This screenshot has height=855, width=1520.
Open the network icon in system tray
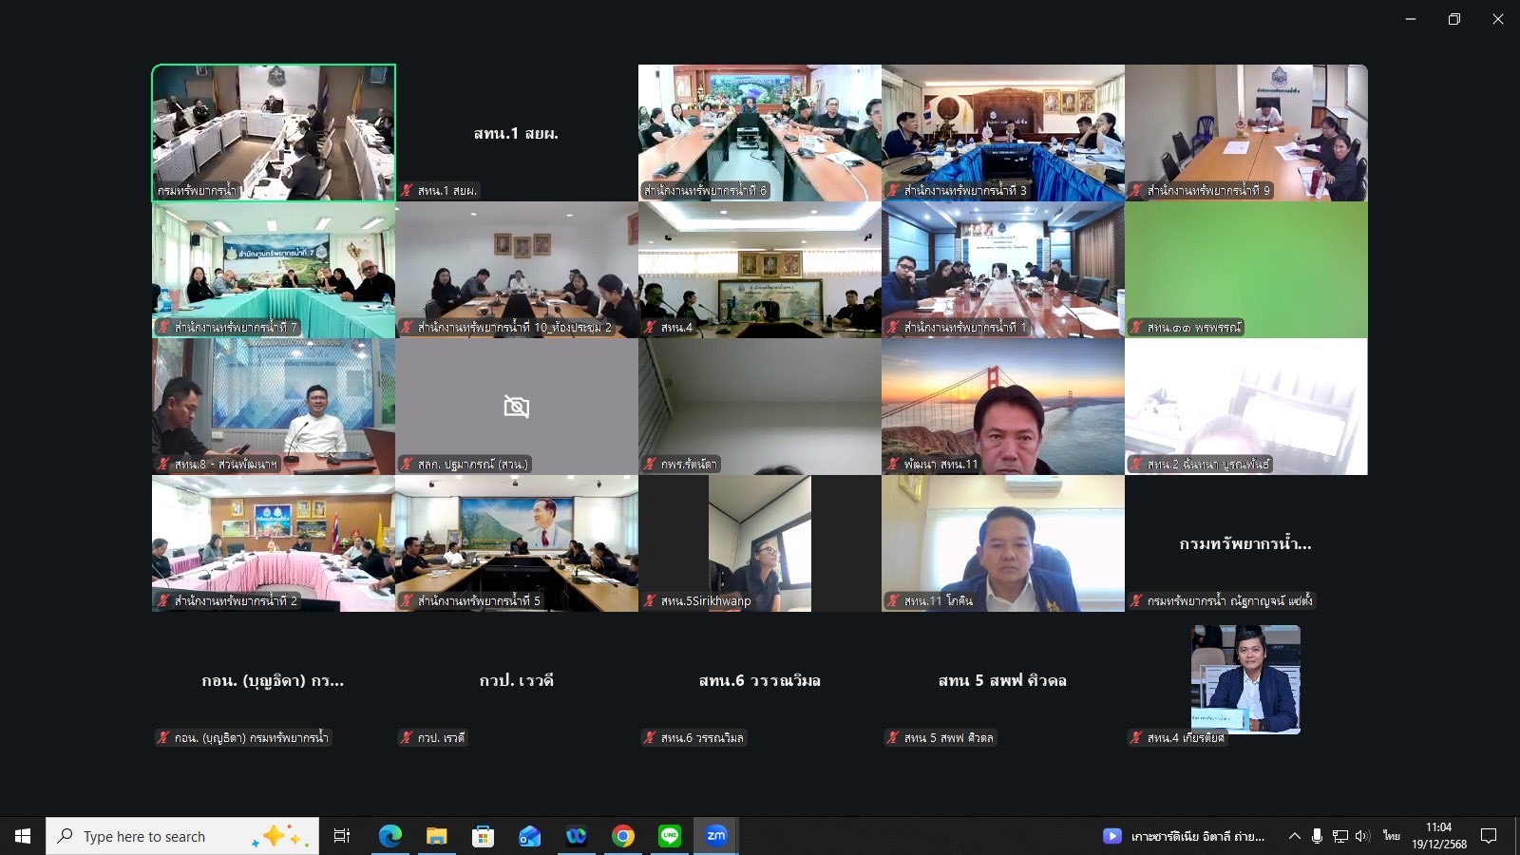click(x=1339, y=836)
